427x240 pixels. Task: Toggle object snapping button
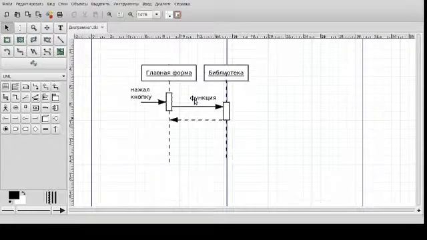(x=177, y=15)
